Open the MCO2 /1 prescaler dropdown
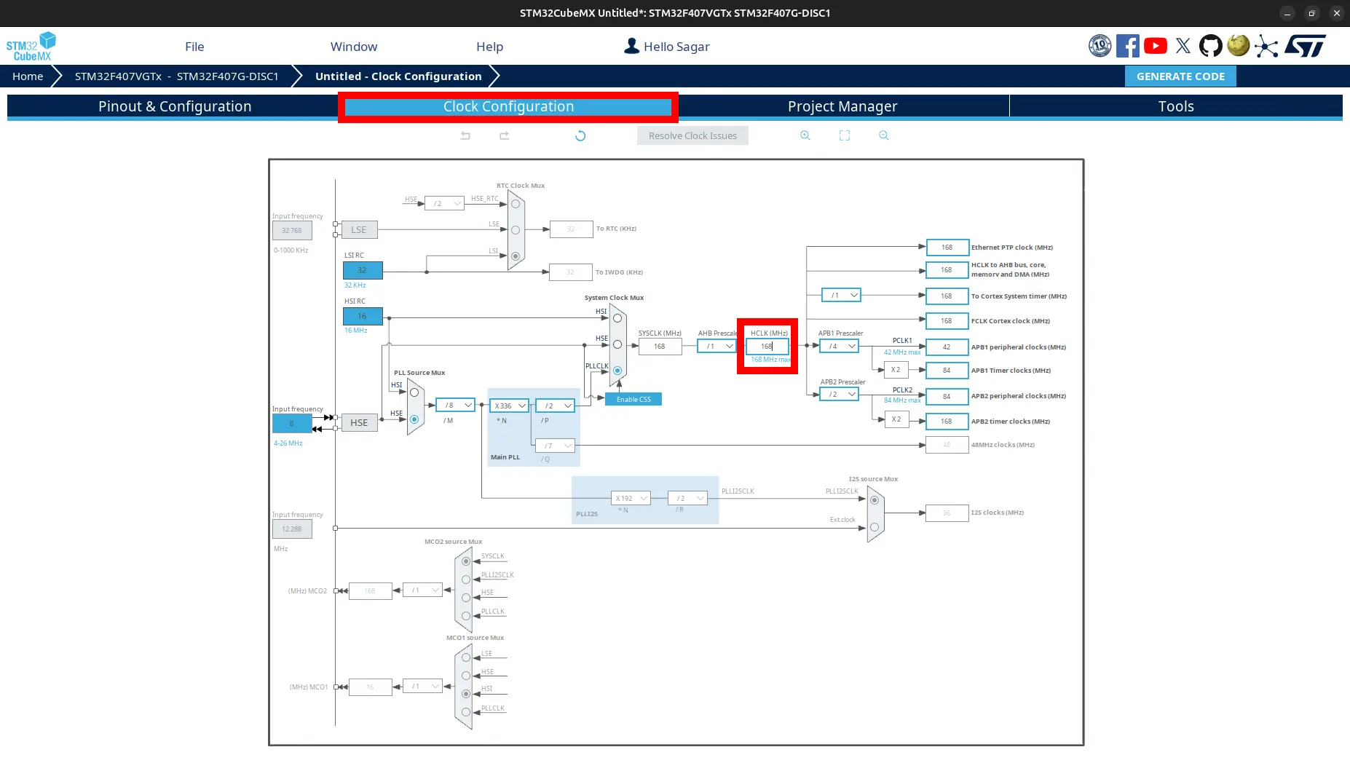 (x=422, y=590)
